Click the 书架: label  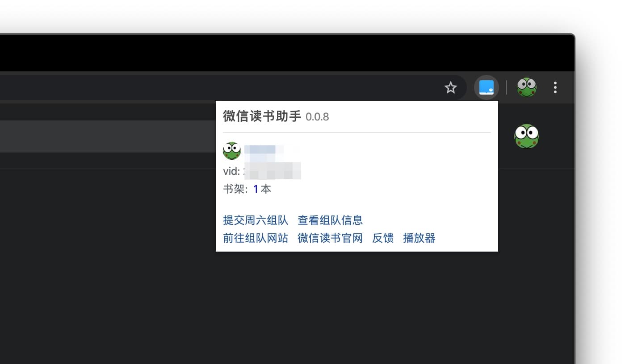pos(235,189)
